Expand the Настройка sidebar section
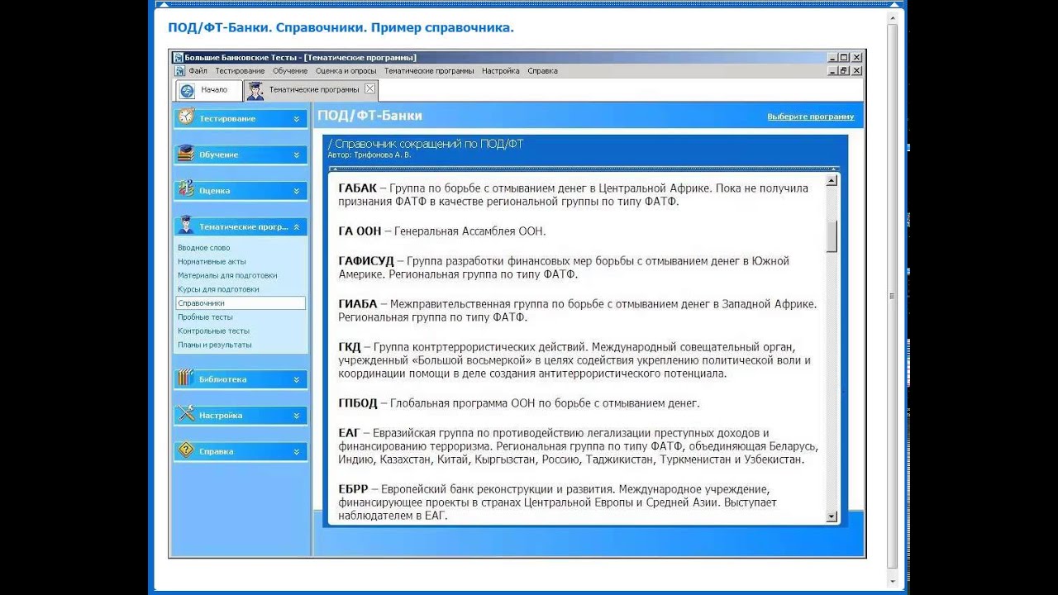 coord(296,416)
